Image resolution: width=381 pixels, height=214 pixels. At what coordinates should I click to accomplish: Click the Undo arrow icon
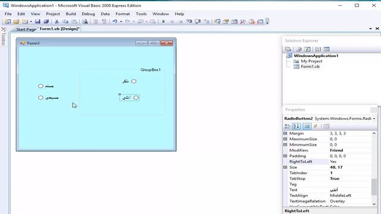click(x=115, y=21)
